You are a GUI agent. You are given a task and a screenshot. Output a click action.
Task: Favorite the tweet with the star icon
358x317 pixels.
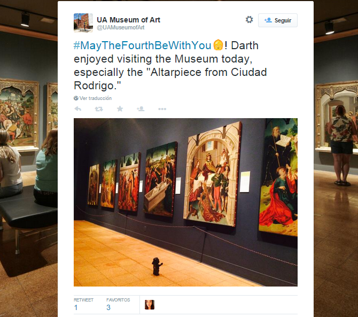[120, 109]
